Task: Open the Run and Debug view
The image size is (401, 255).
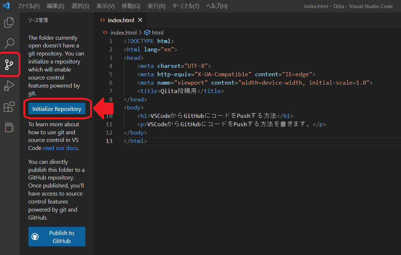Action: click(9, 85)
